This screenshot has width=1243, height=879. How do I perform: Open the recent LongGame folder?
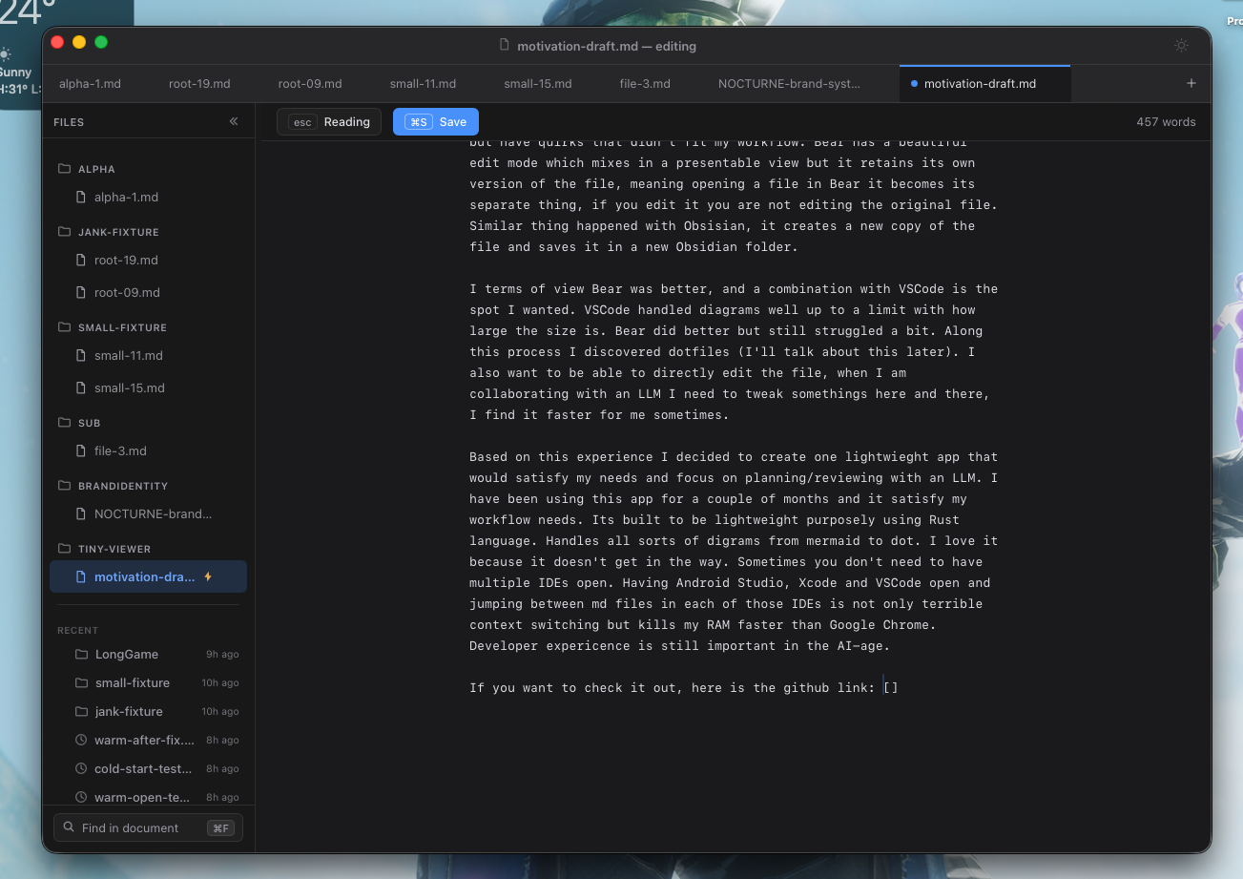click(x=148, y=654)
